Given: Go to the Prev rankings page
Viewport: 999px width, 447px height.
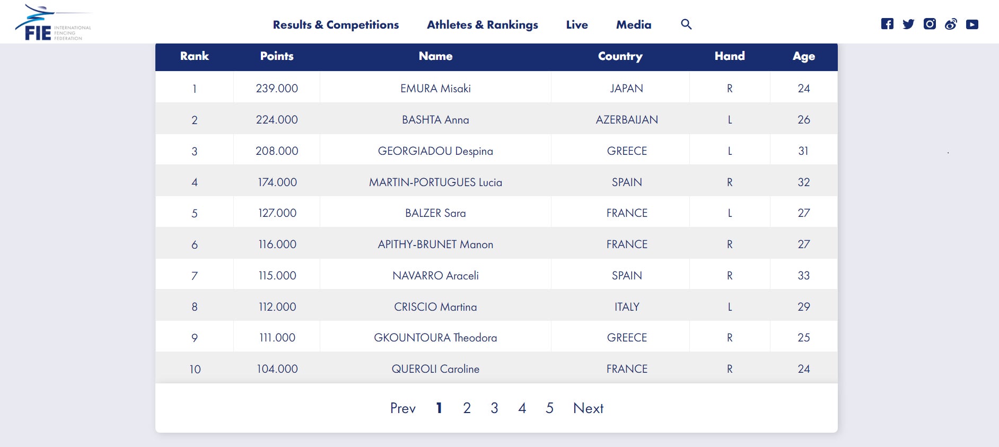Looking at the screenshot, I should (402, 408).
